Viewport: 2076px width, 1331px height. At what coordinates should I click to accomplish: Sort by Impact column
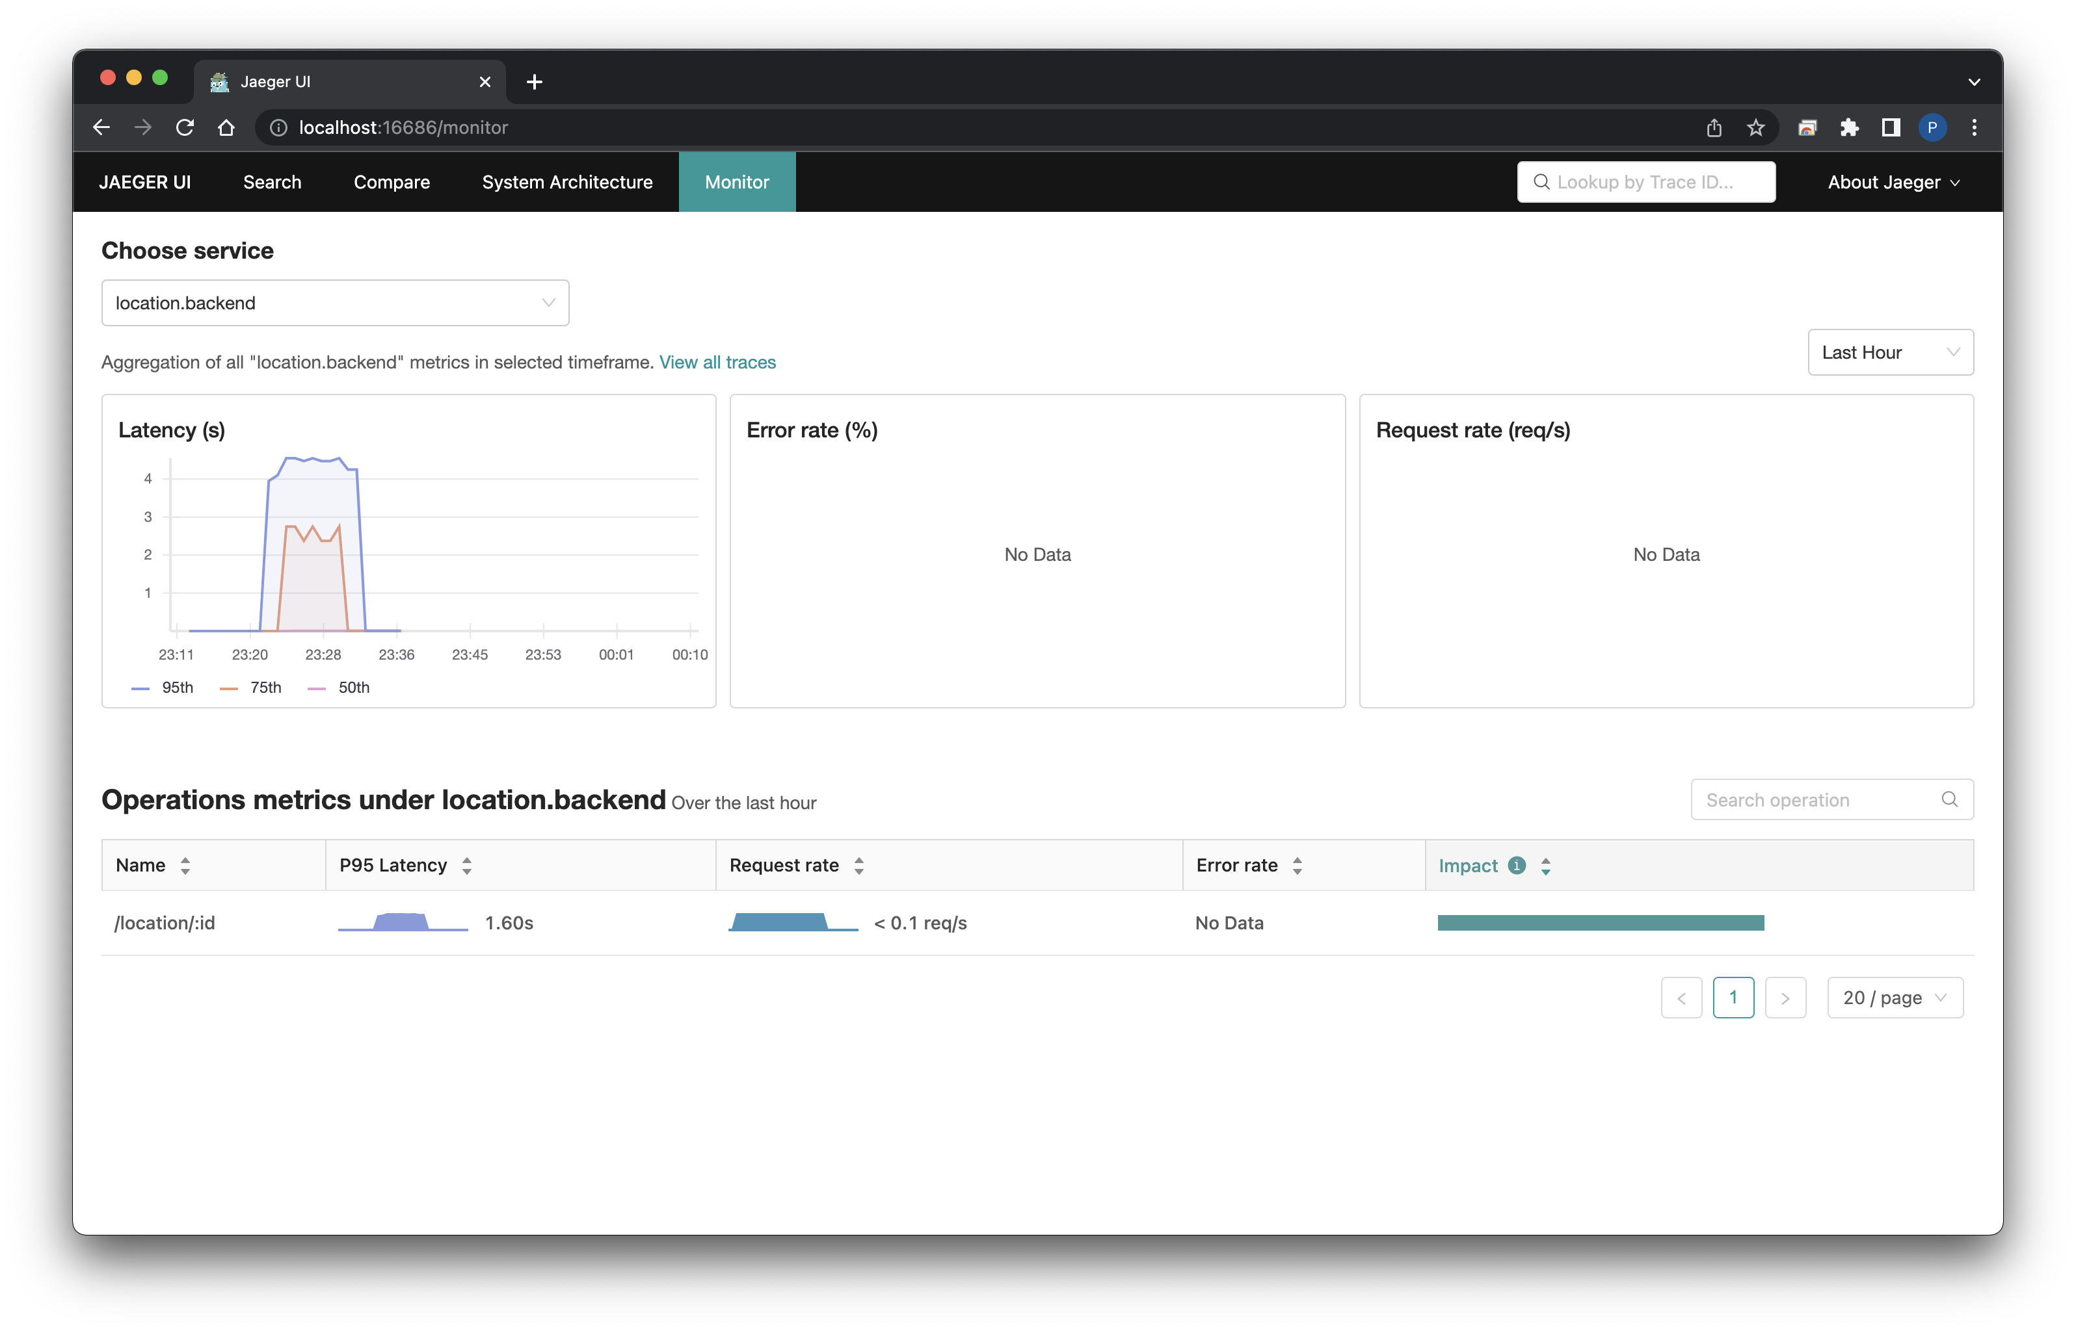click(x=1545, y=865)
